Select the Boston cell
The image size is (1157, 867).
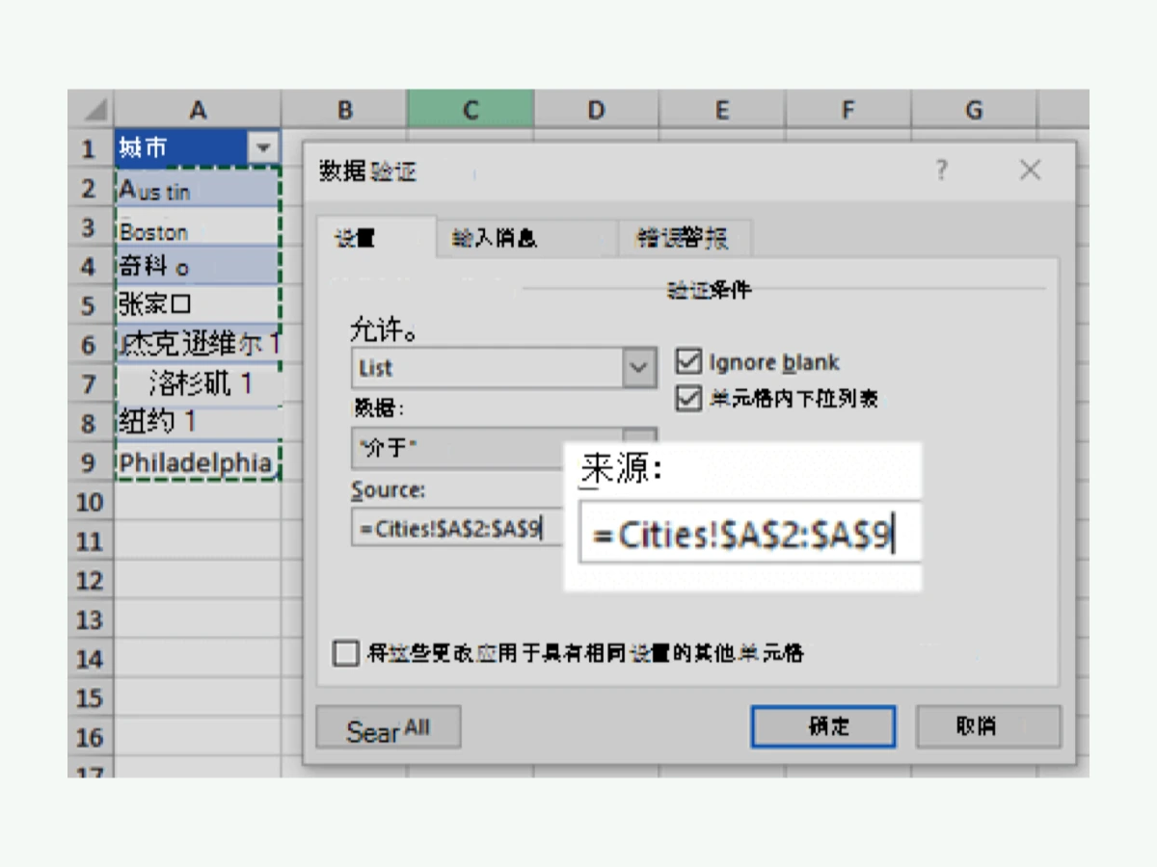tap(198, 227)
